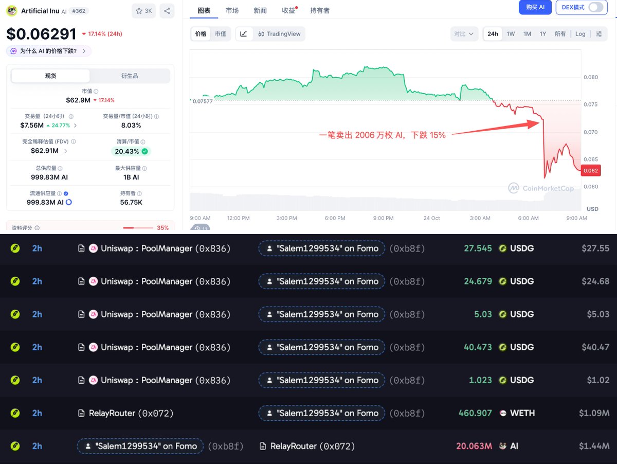Open the 市场 tab
Image resolution: width=617 pixels, height=464 pixels.
[x=232, y=10]
